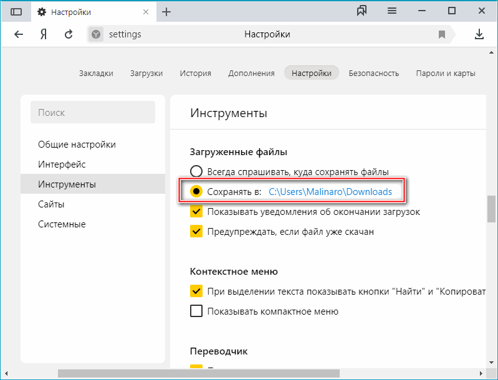Viewport: 498px width, 380px height.
Task: Select the Сохранять в radio button
Action: tap(196, 191)
